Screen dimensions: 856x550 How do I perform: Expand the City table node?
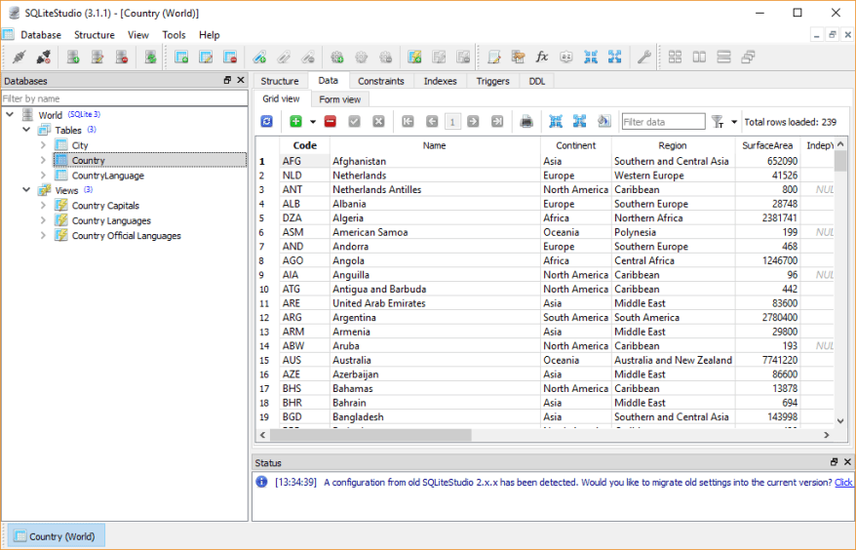coord(44,145)
